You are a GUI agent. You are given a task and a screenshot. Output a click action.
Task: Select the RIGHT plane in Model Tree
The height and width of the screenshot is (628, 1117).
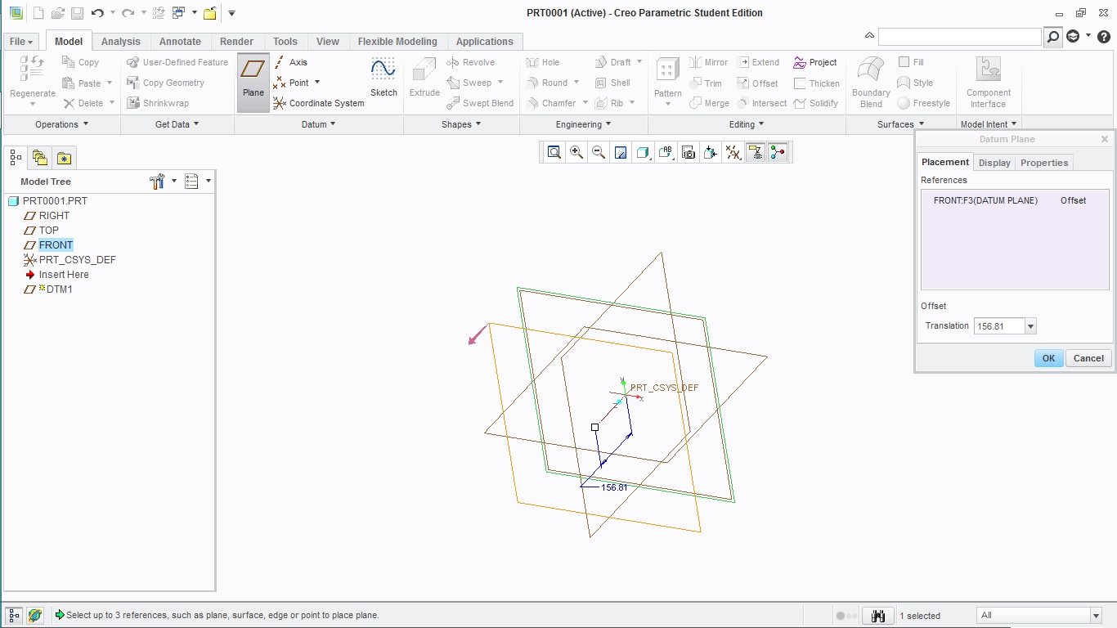click(54, 216)
